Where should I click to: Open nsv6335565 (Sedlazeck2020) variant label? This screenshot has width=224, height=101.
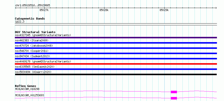tap(35, 67)
